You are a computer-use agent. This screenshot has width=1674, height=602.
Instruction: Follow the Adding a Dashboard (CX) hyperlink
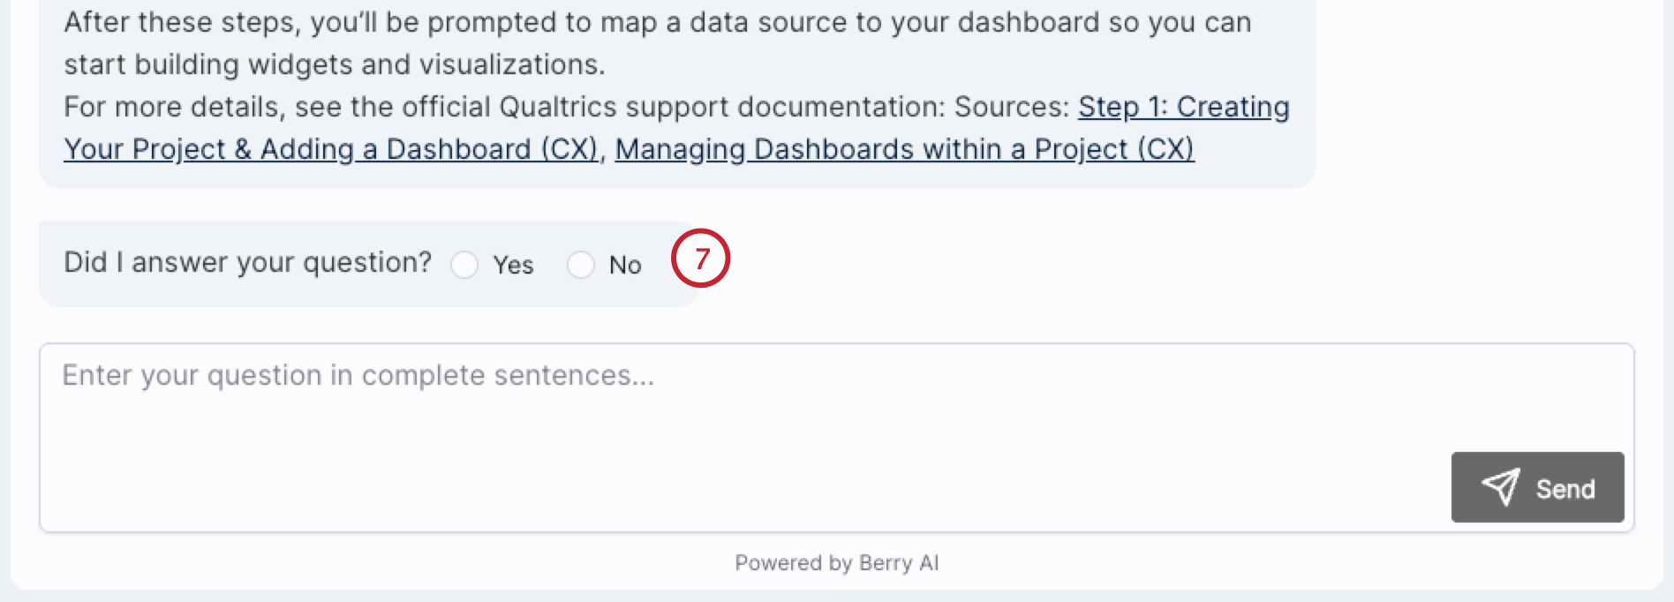[x=331, y=149]
